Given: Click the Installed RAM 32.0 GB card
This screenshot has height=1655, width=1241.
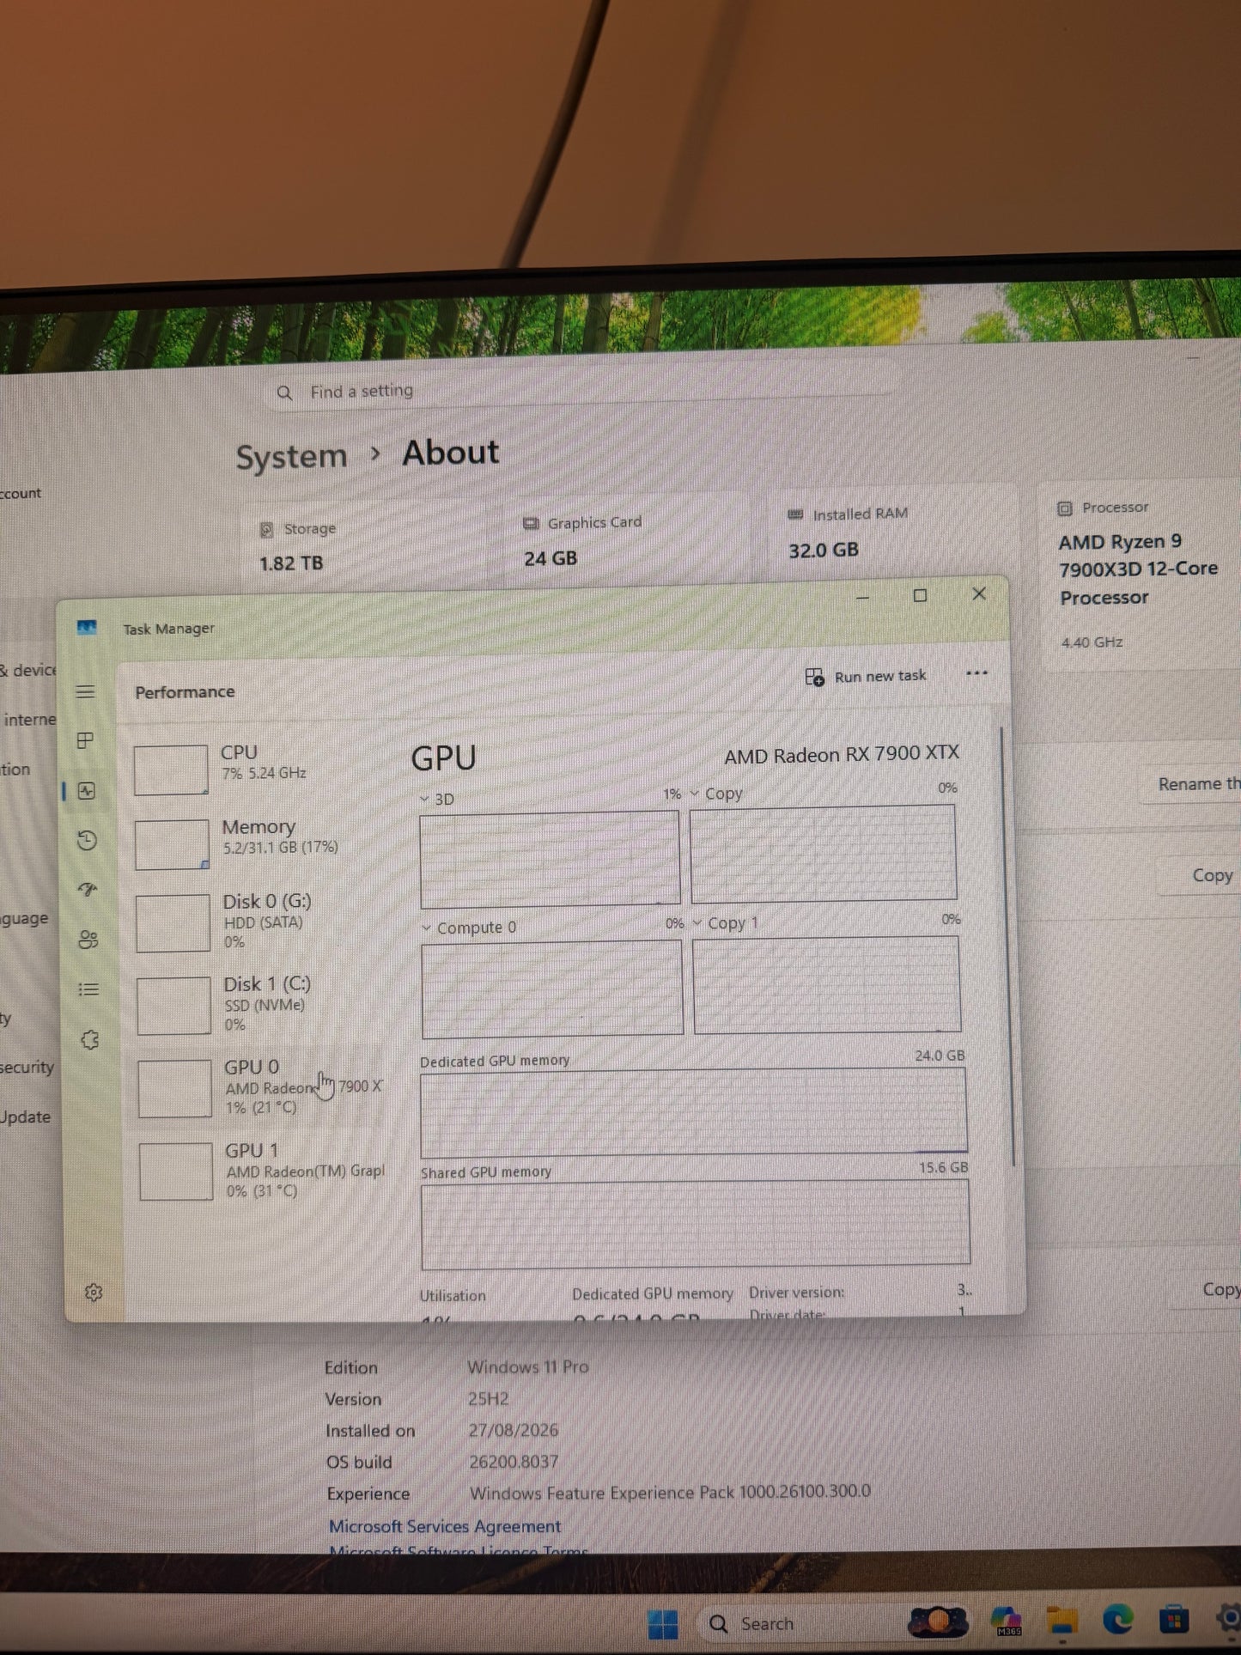Looking at the screenshot, I should (893, 532).
